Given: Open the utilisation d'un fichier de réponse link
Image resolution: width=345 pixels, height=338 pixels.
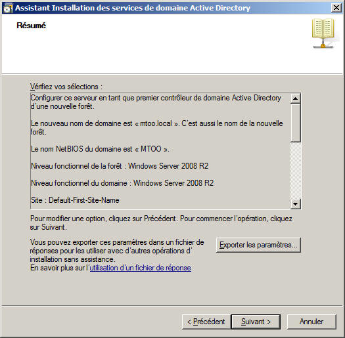Looking at the screenshot, I should pos(140,268).
